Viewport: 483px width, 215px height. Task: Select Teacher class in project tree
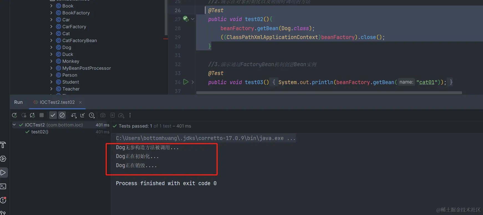tap(71, 89)
